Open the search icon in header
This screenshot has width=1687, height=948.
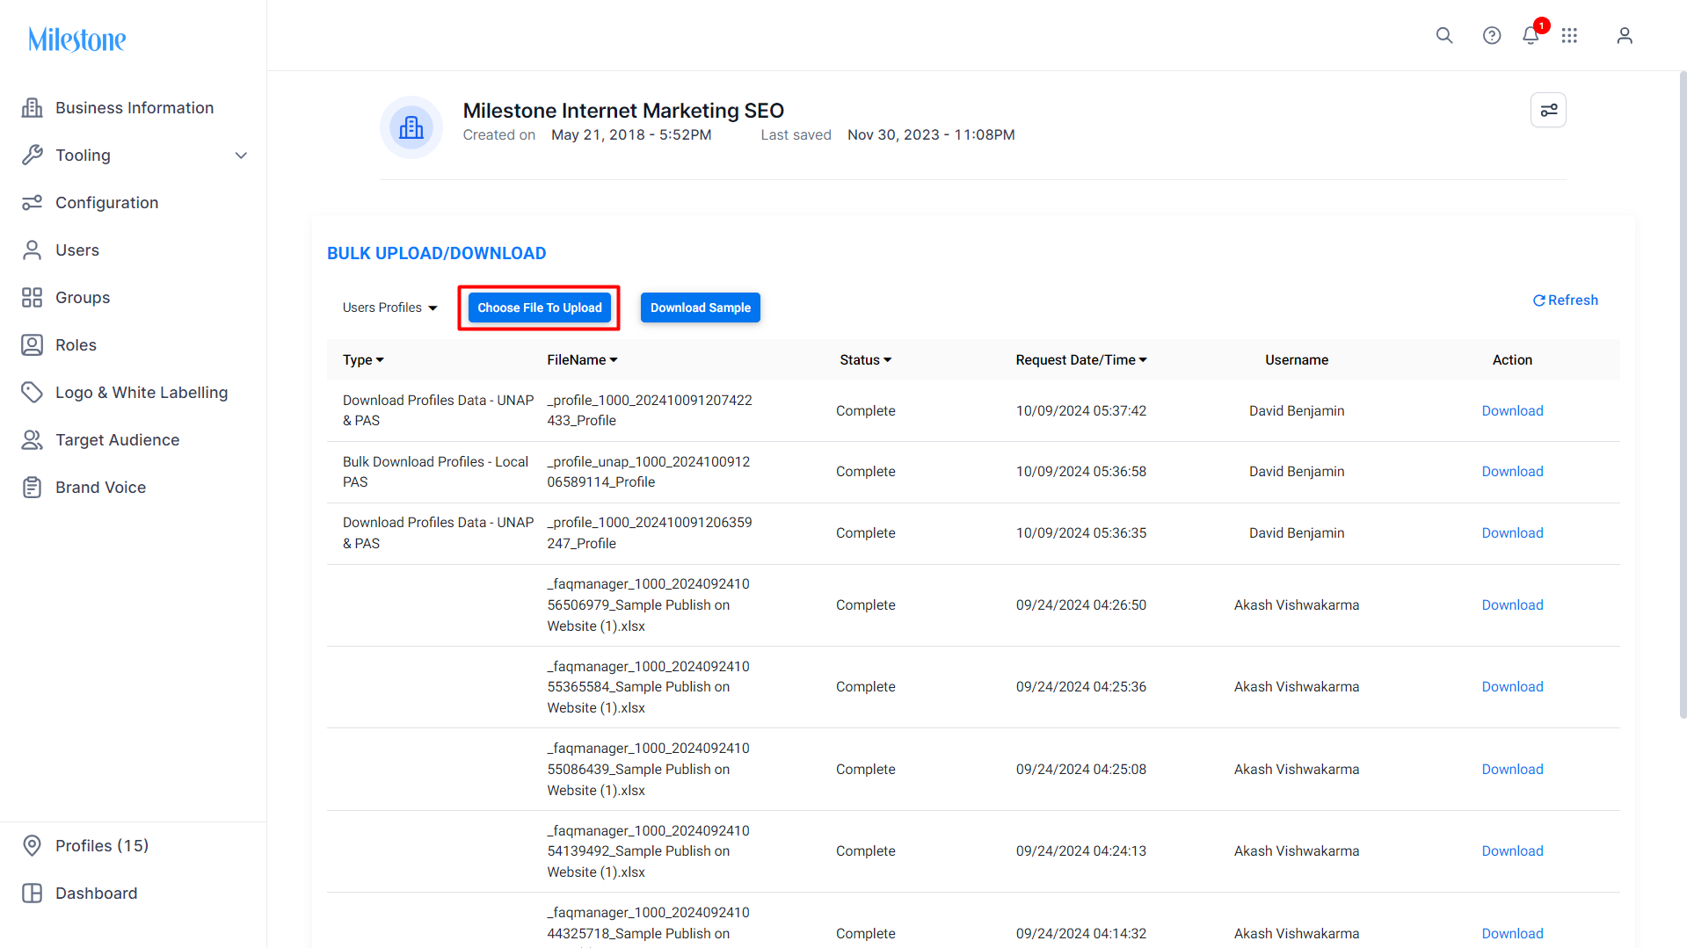point(1444,35)
